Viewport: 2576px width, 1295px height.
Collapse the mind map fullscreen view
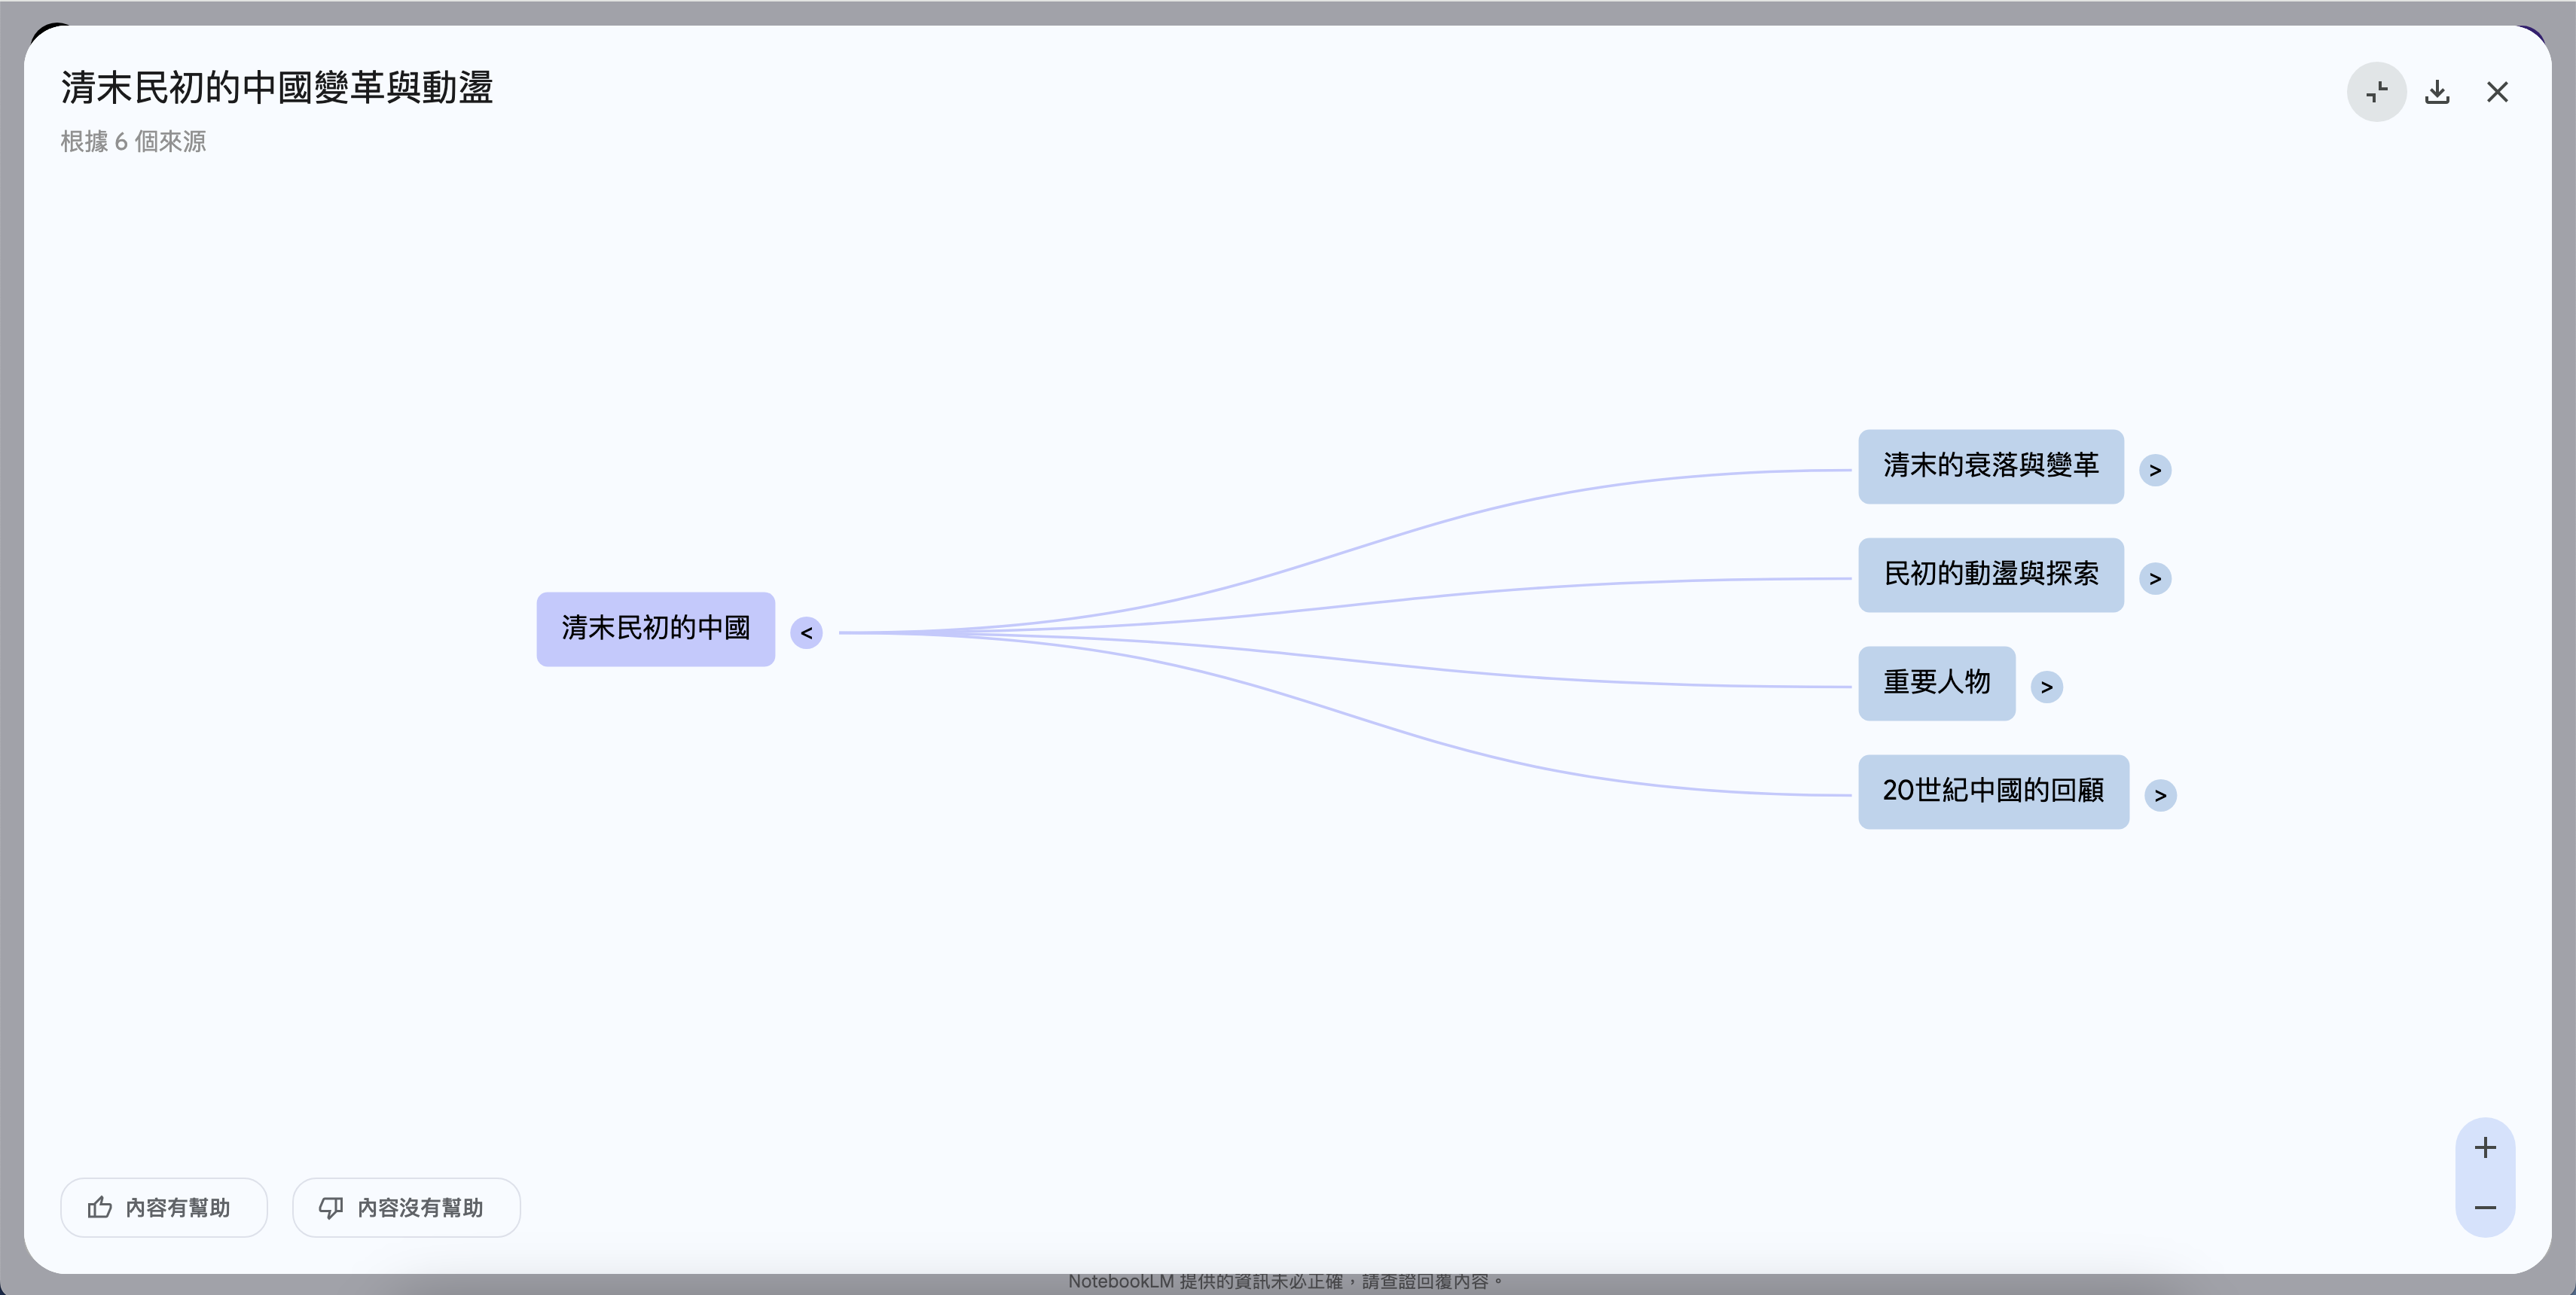point(2376,92)
